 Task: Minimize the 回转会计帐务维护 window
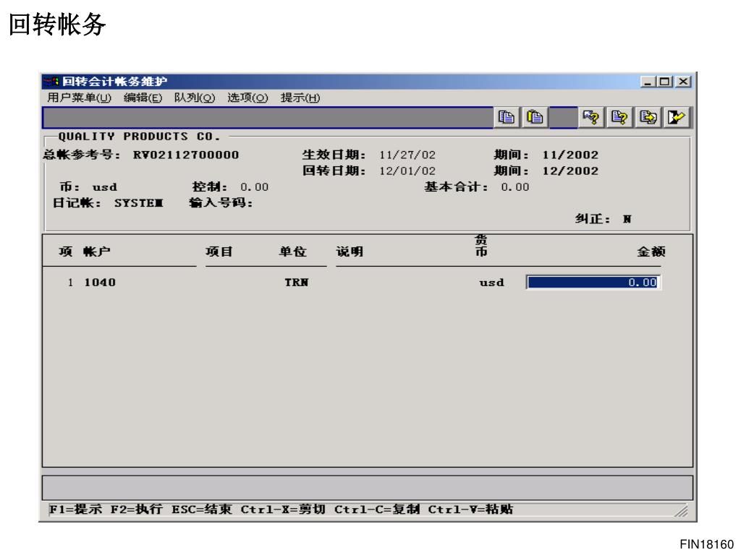648,82
